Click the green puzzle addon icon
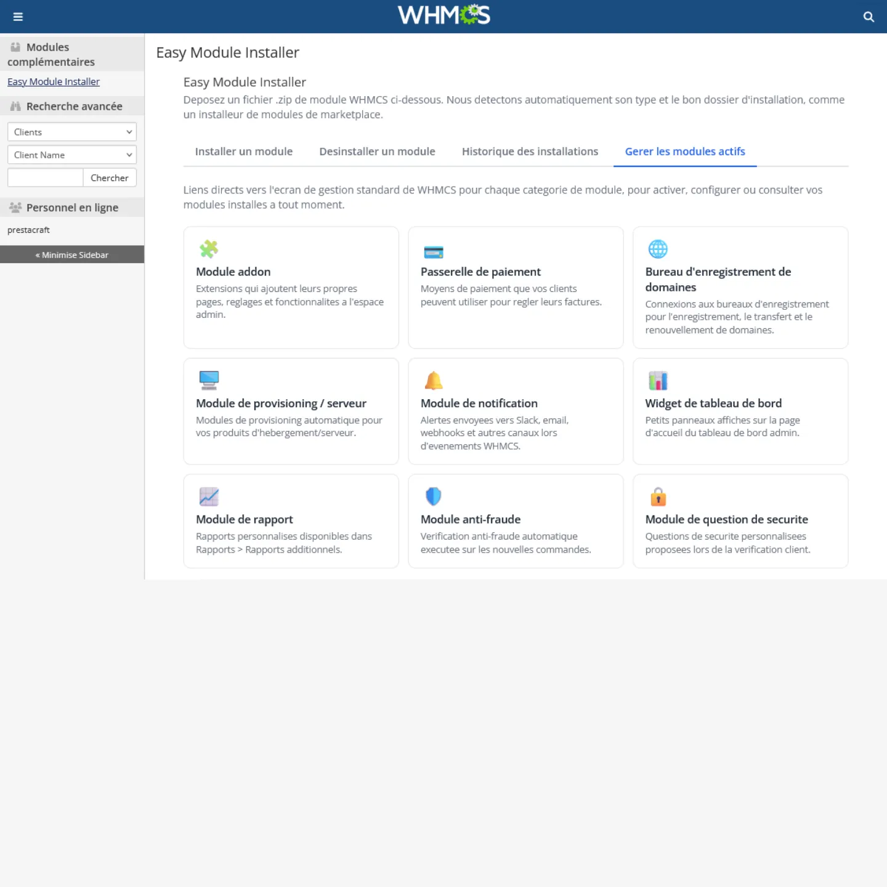Image resolution: width=887 pixels, height=887 pixels. tap(209, 249)
